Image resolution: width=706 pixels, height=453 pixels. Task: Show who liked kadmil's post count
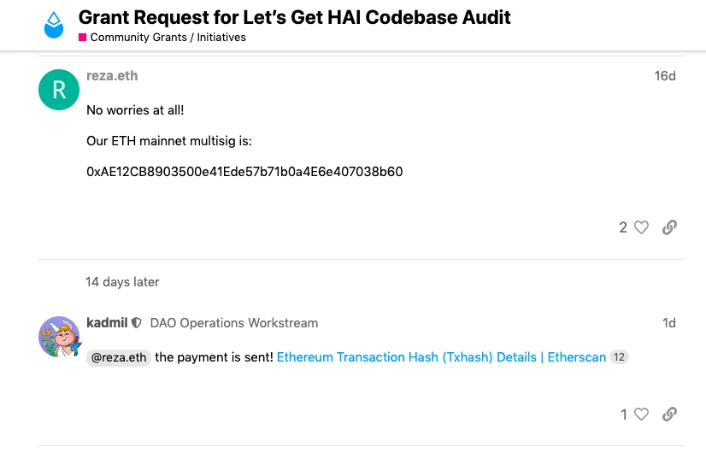[x=624, y=415]
